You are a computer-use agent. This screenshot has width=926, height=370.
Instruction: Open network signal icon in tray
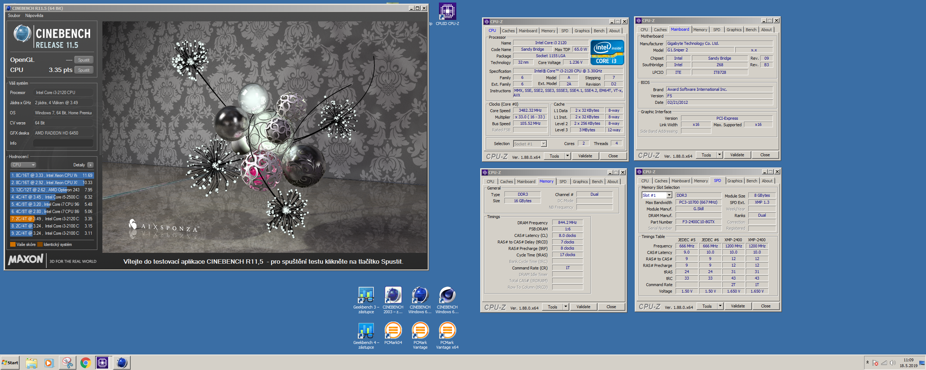click(x=884, y=363)
